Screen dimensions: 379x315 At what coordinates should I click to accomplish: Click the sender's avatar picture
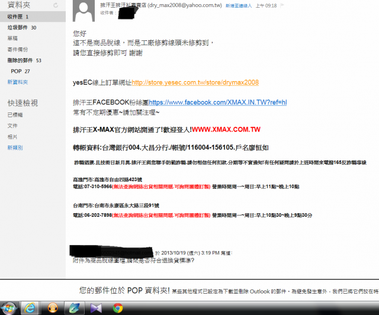(83, 11)
